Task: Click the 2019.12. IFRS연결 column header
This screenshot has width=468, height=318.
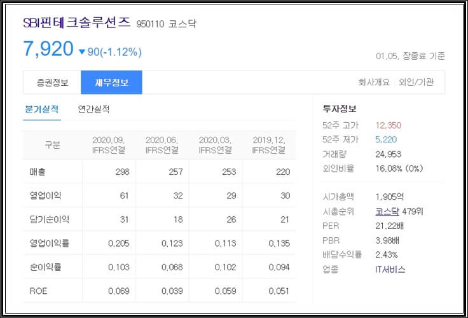Action: pos(268,145)
